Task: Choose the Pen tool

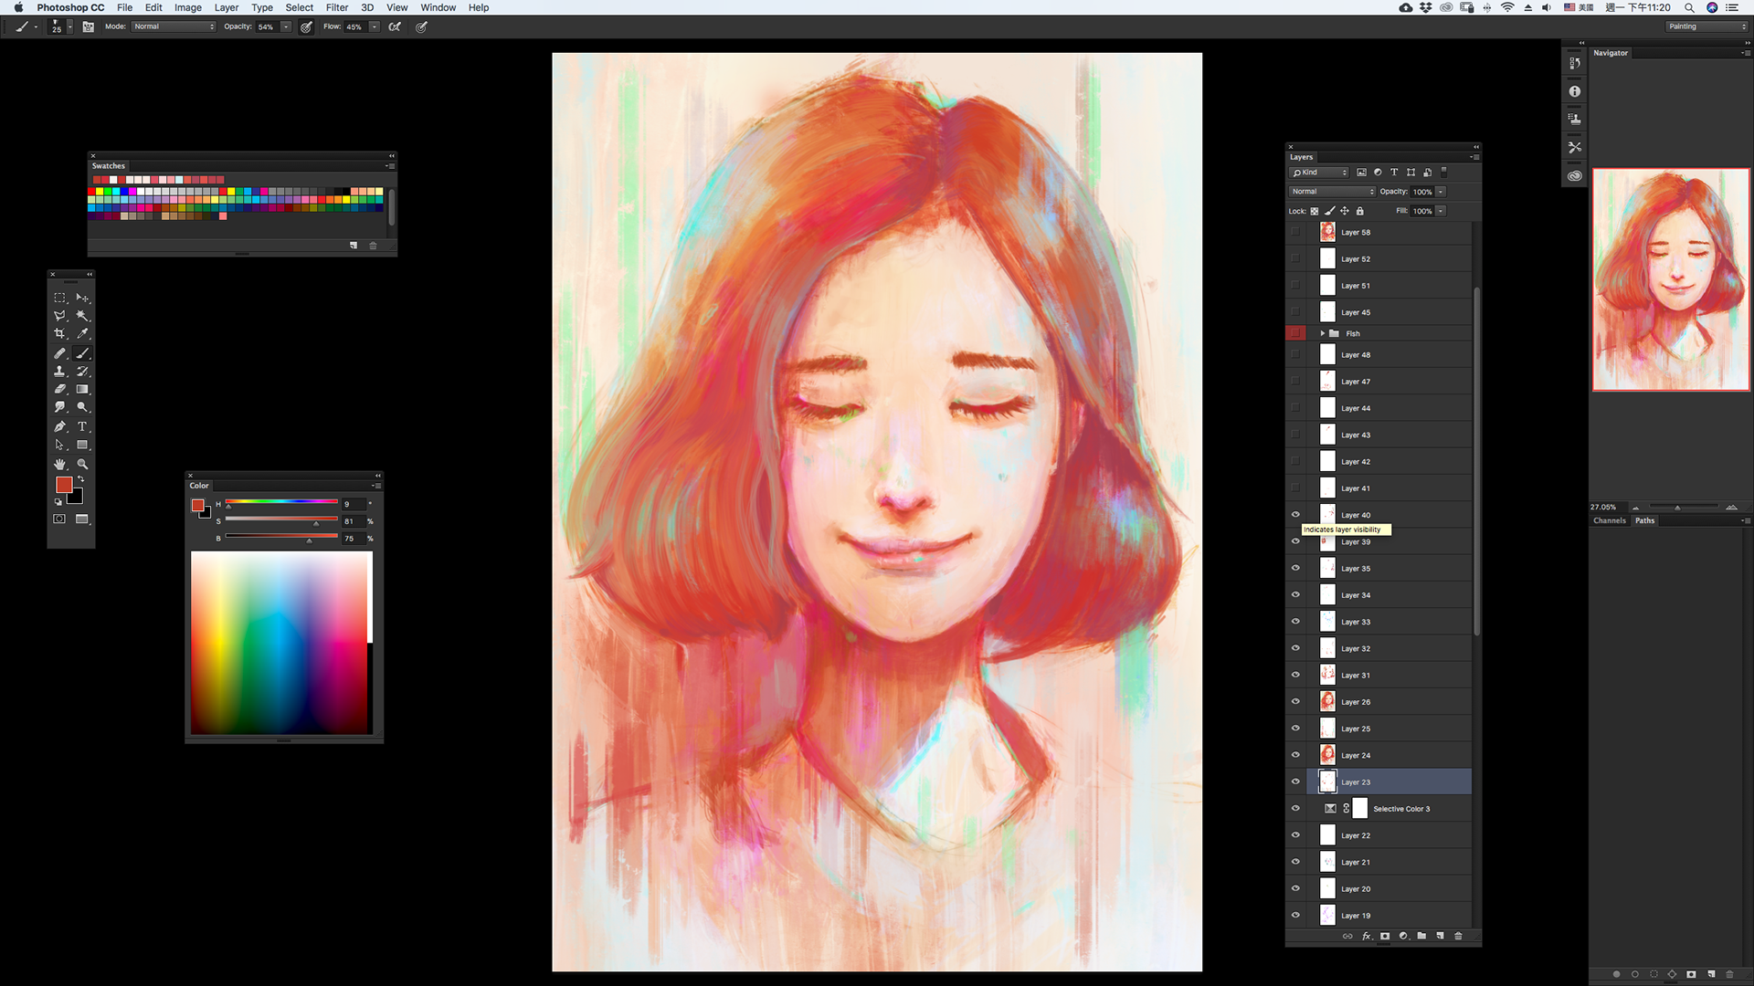Action: click(60, 427)
